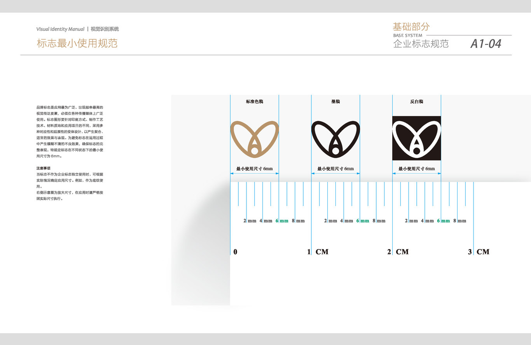Viewport: 531px width, 345px height.
Task: Click '最小使用尺寸 6mm' under the gold logo
Action: 255,169
